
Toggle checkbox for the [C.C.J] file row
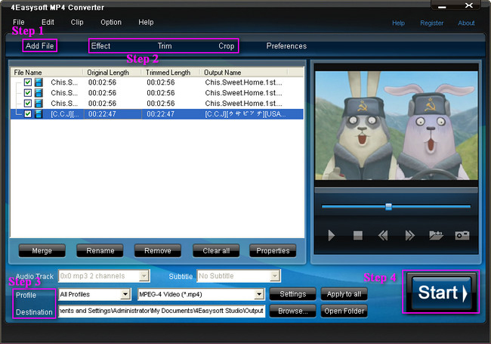click(x=28, y=113)
